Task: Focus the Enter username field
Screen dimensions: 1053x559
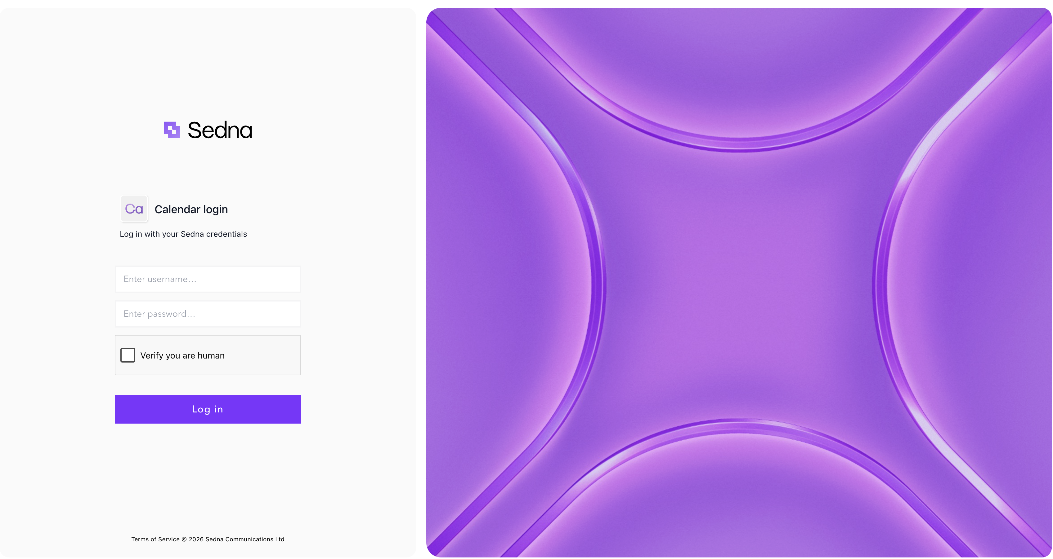Action: pos(208,279)
